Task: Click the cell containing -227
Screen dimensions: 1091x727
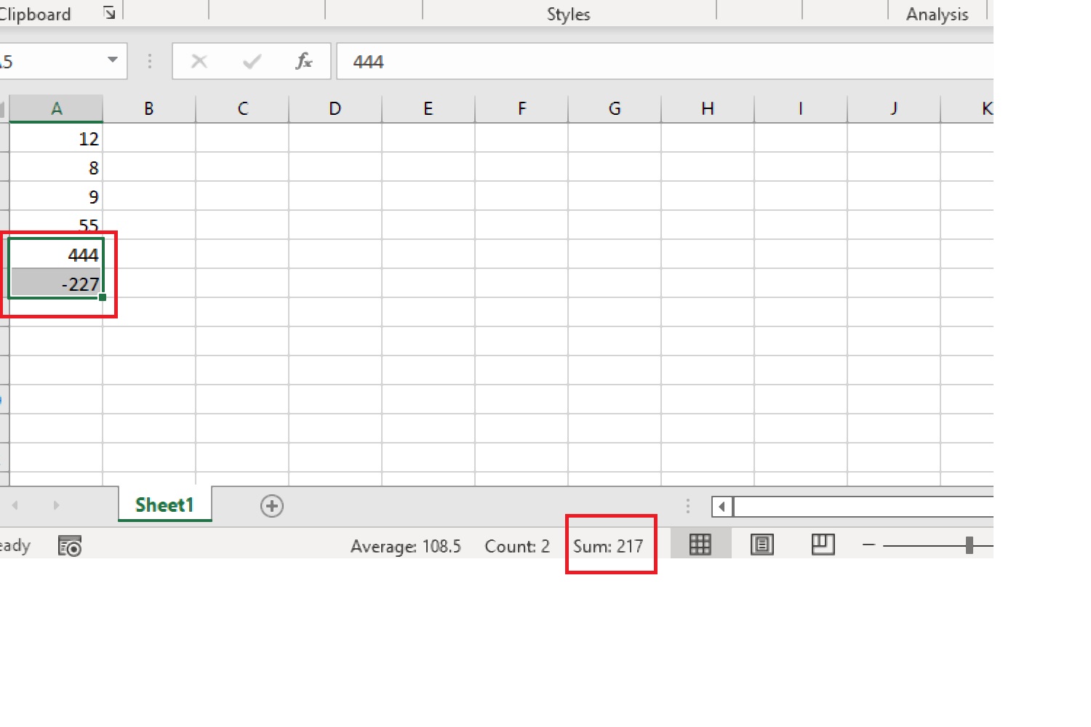Action: point(56,284)
